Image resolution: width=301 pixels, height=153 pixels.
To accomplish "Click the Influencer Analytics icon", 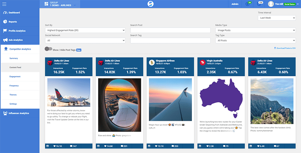I will [x=5, y=113].
